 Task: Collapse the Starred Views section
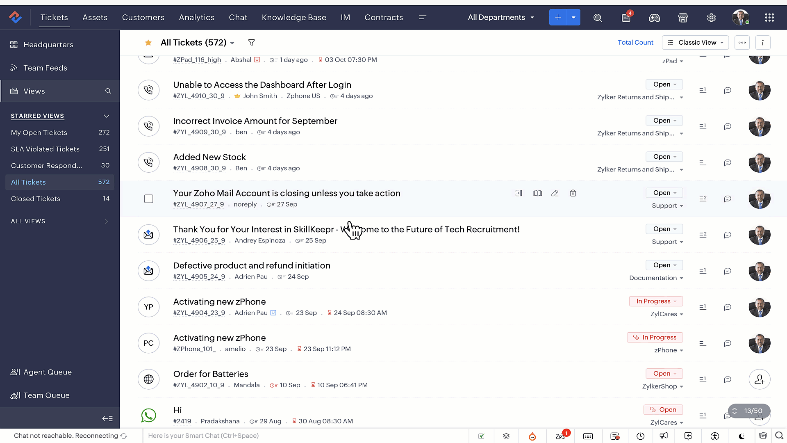(x=107, y=116)
